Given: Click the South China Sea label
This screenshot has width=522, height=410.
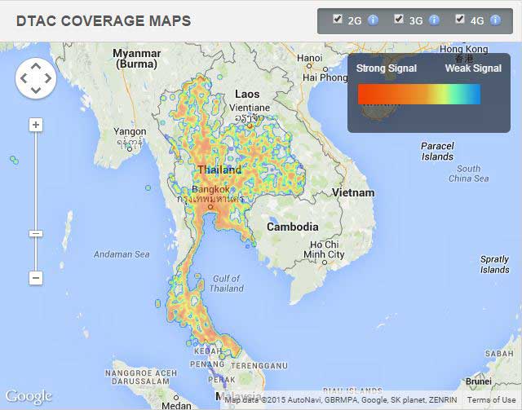Looking at the screenshot, I should click(469, 174).
